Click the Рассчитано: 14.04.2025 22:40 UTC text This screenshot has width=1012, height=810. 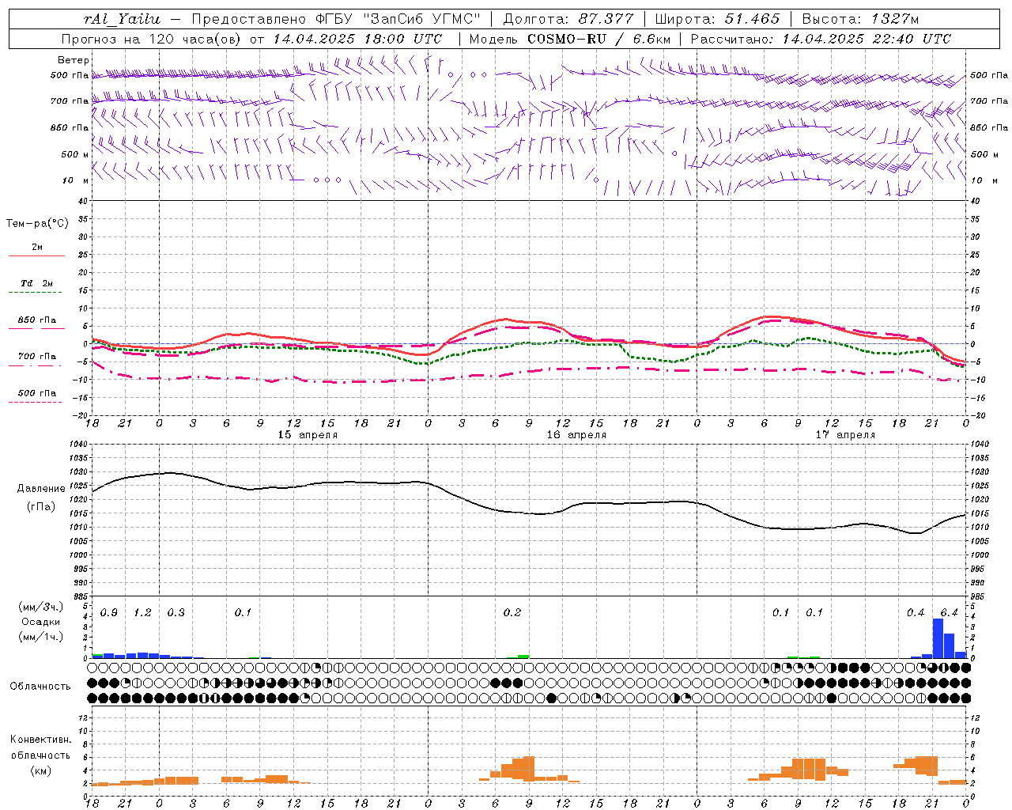tap(821, 39)
